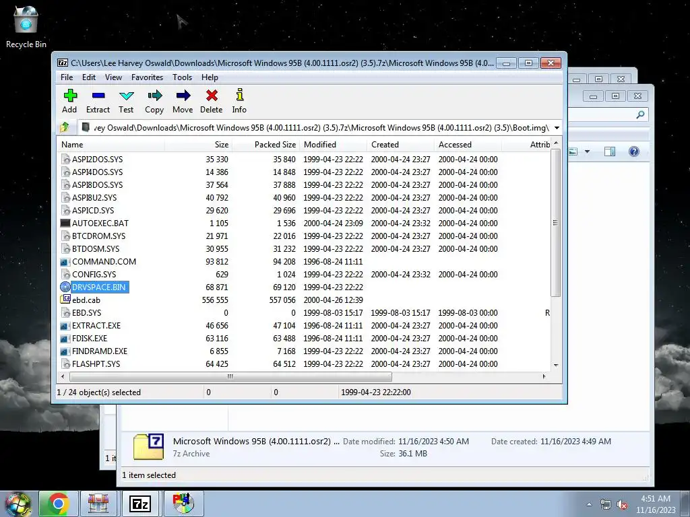Screen dimensions: 690x517
Task: Select the FLASHPT.SYS file
Action: point(96,364)
